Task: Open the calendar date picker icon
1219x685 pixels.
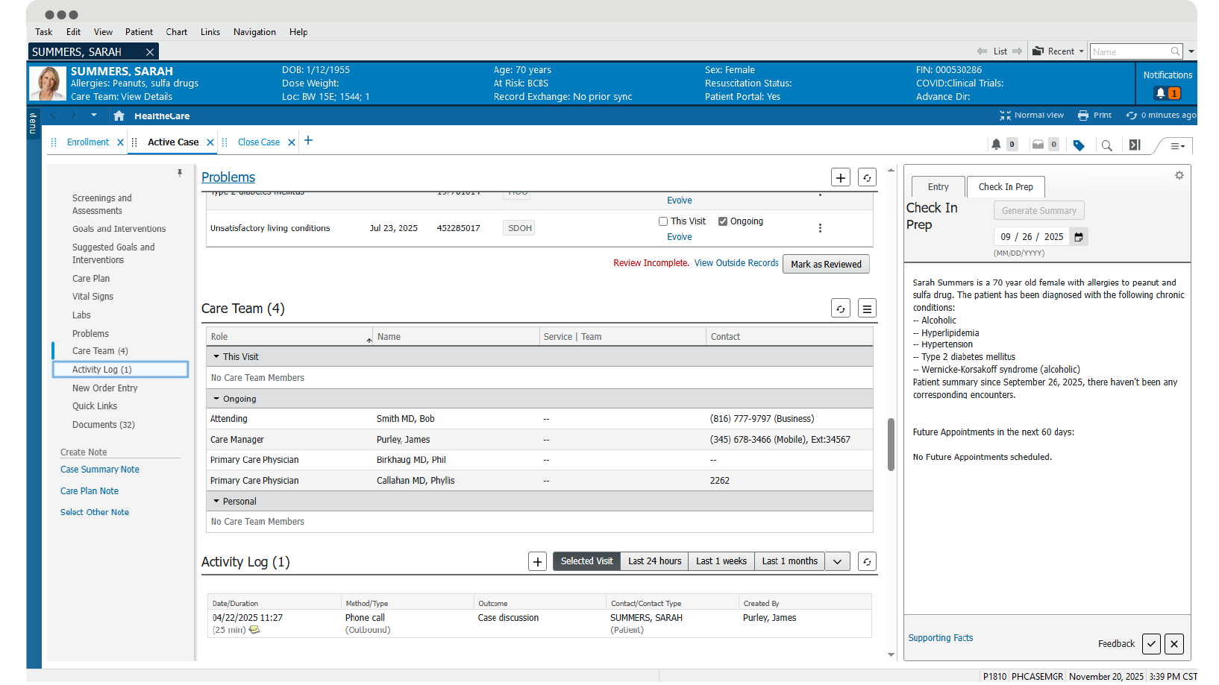Action: [x=1079, y=237]
